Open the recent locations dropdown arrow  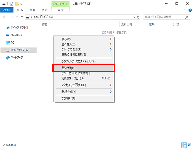click(x=17, y=17)
